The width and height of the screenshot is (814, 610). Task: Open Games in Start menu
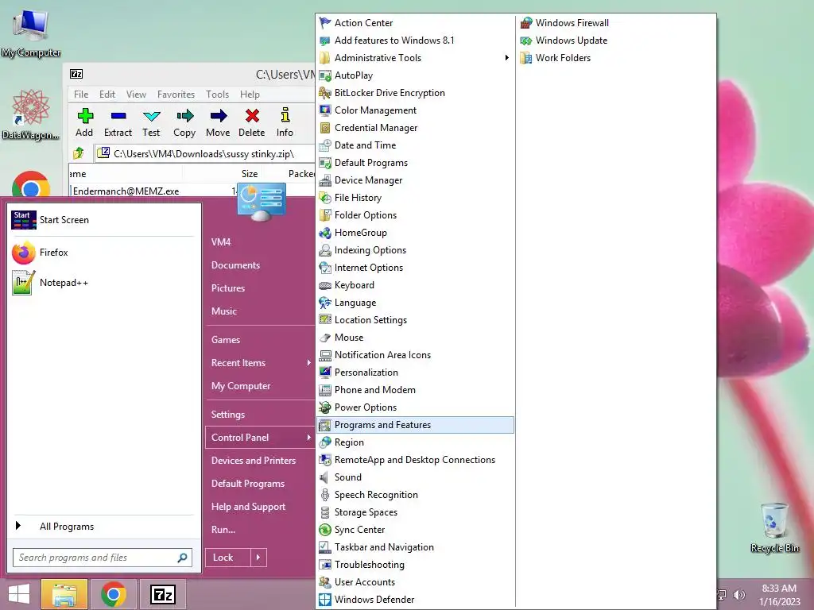(x=226, y=340)
